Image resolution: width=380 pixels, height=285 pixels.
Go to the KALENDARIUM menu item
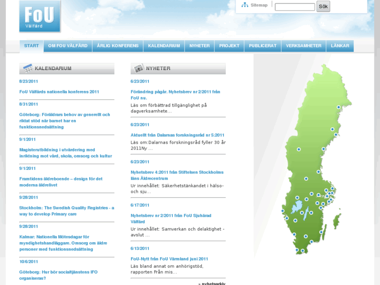(x=164, y=46)
